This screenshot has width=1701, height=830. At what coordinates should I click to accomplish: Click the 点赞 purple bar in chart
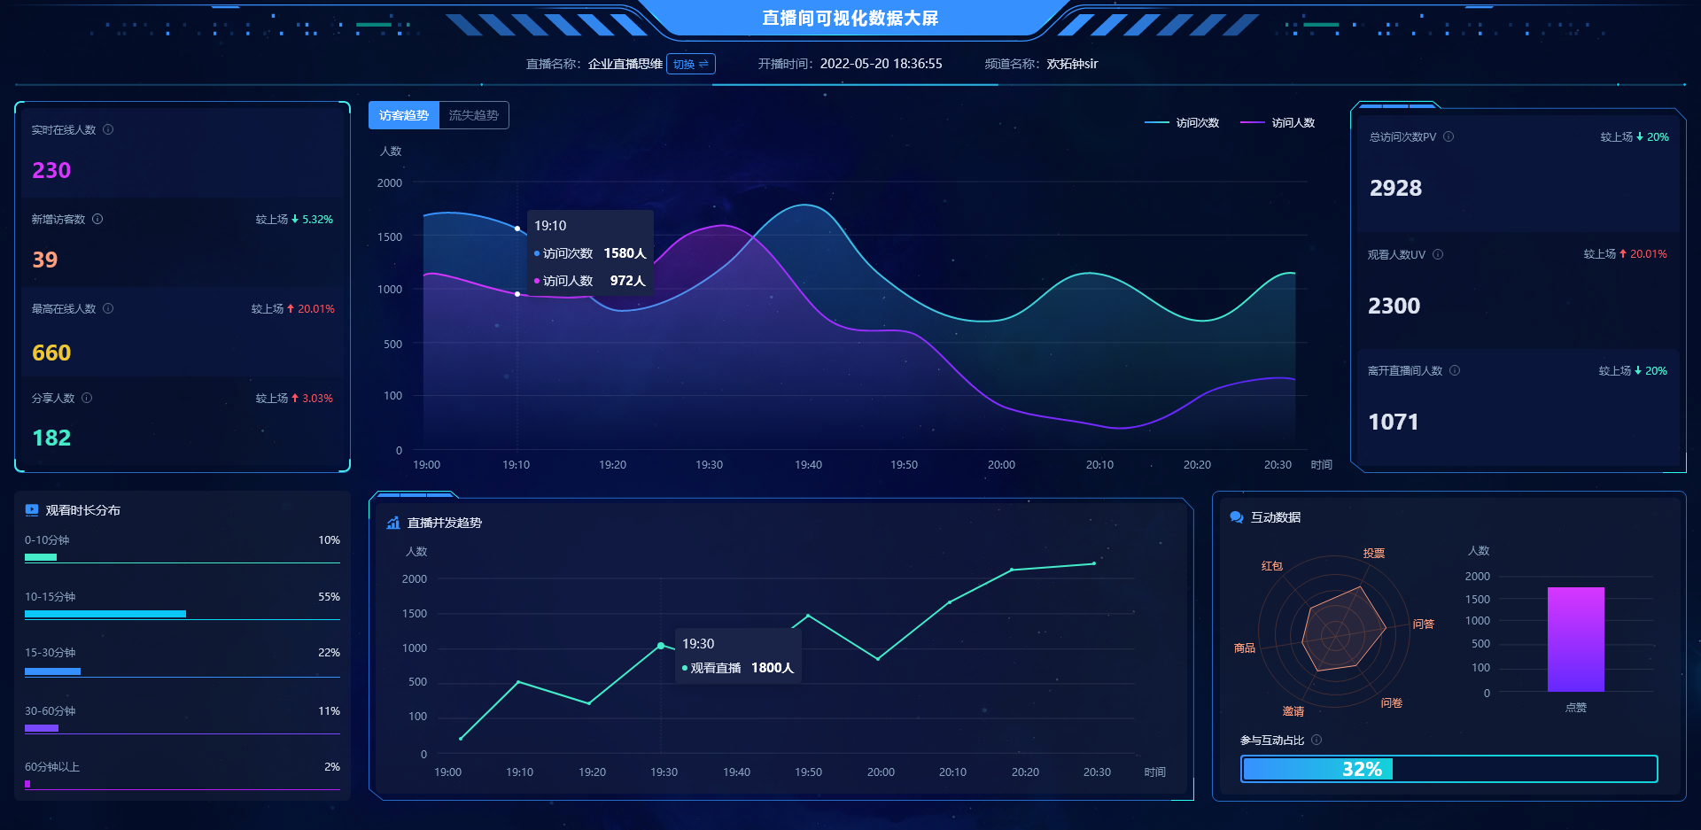(x=1575, y=639)
